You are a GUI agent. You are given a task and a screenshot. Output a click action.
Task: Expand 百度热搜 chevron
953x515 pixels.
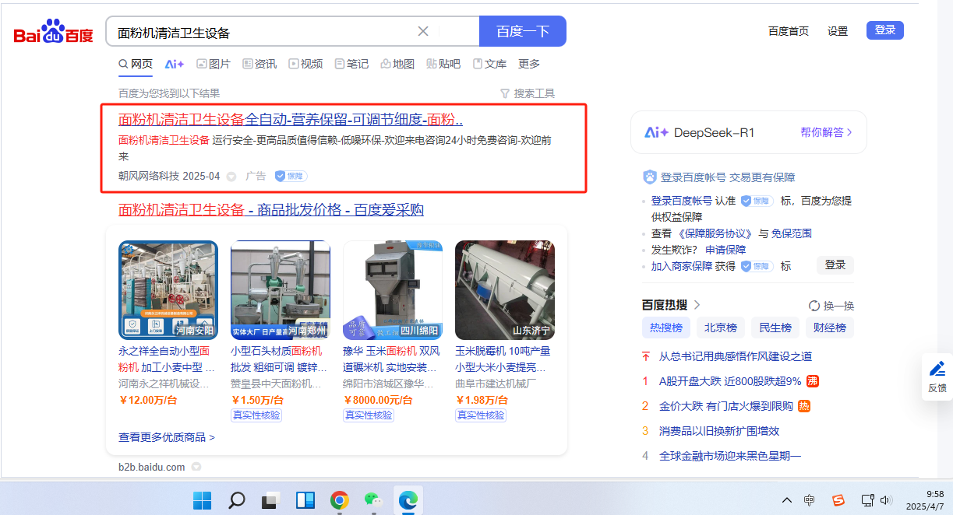(x=697, y=305)
